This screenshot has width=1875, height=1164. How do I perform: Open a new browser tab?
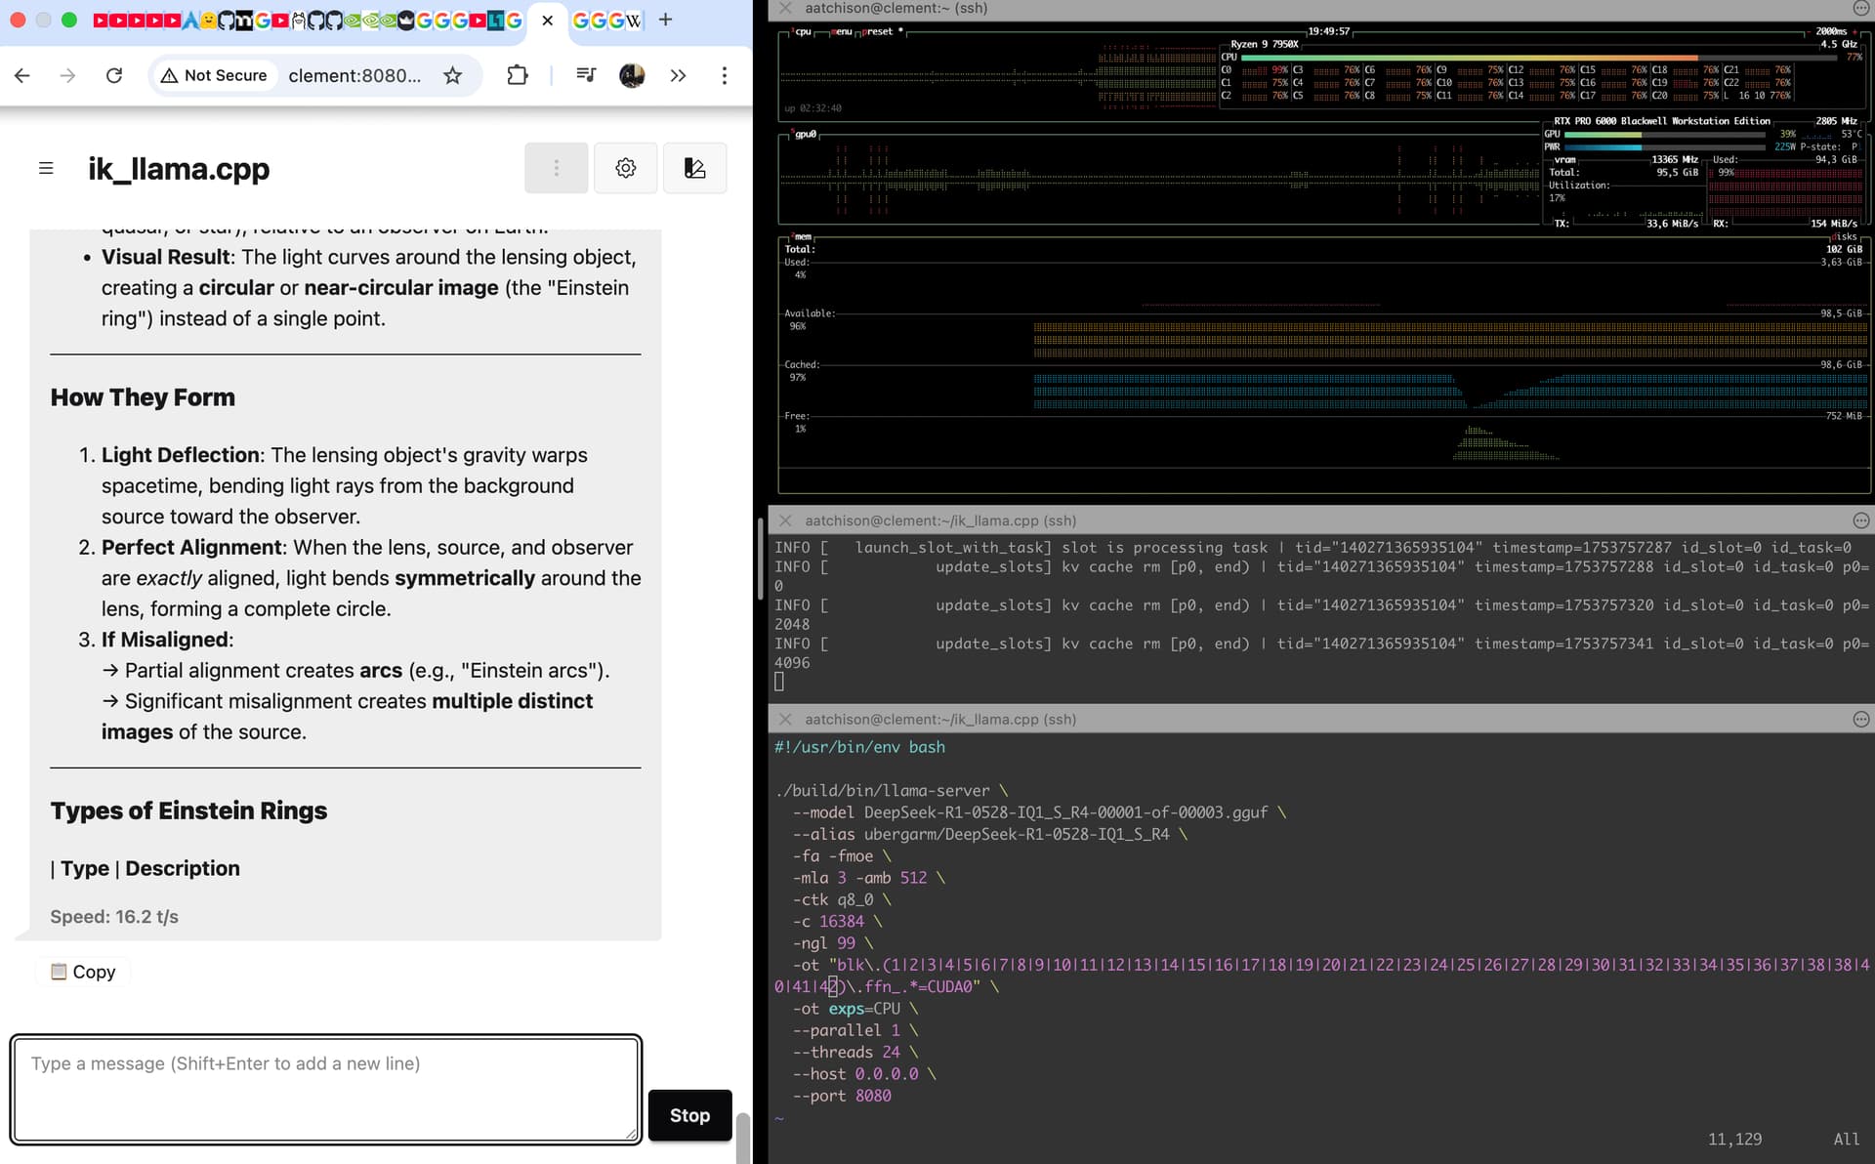[665, 20]
